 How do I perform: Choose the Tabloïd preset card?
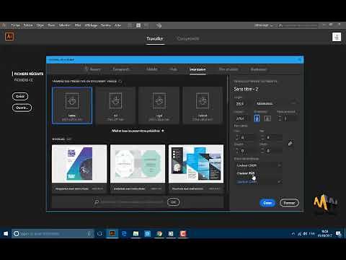click(x=203, y=105)
